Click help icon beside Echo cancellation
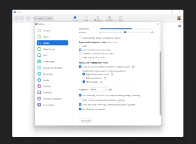The width and height of the screenshot is (196, 144). click(105, 78)
